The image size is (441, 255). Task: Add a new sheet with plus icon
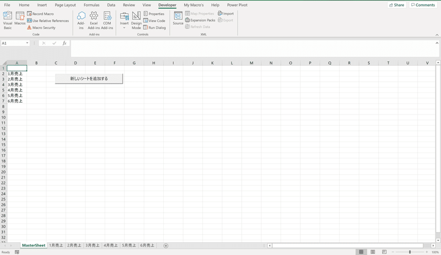(166, 246)
